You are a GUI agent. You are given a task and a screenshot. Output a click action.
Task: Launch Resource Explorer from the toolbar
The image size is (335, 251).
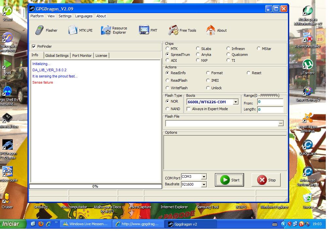click(114, 30)
